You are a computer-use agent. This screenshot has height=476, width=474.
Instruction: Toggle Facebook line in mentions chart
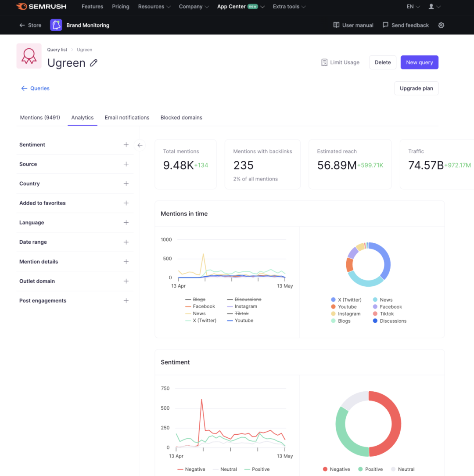[200, 307]
